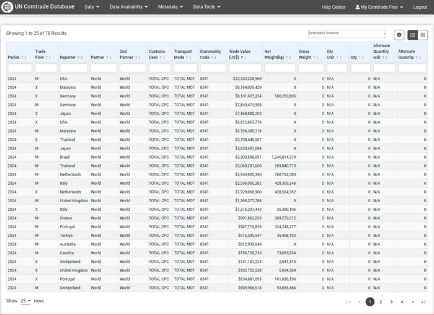Switch to grid card view
Screen dimensions: 434x315
[x=423, y=35]
